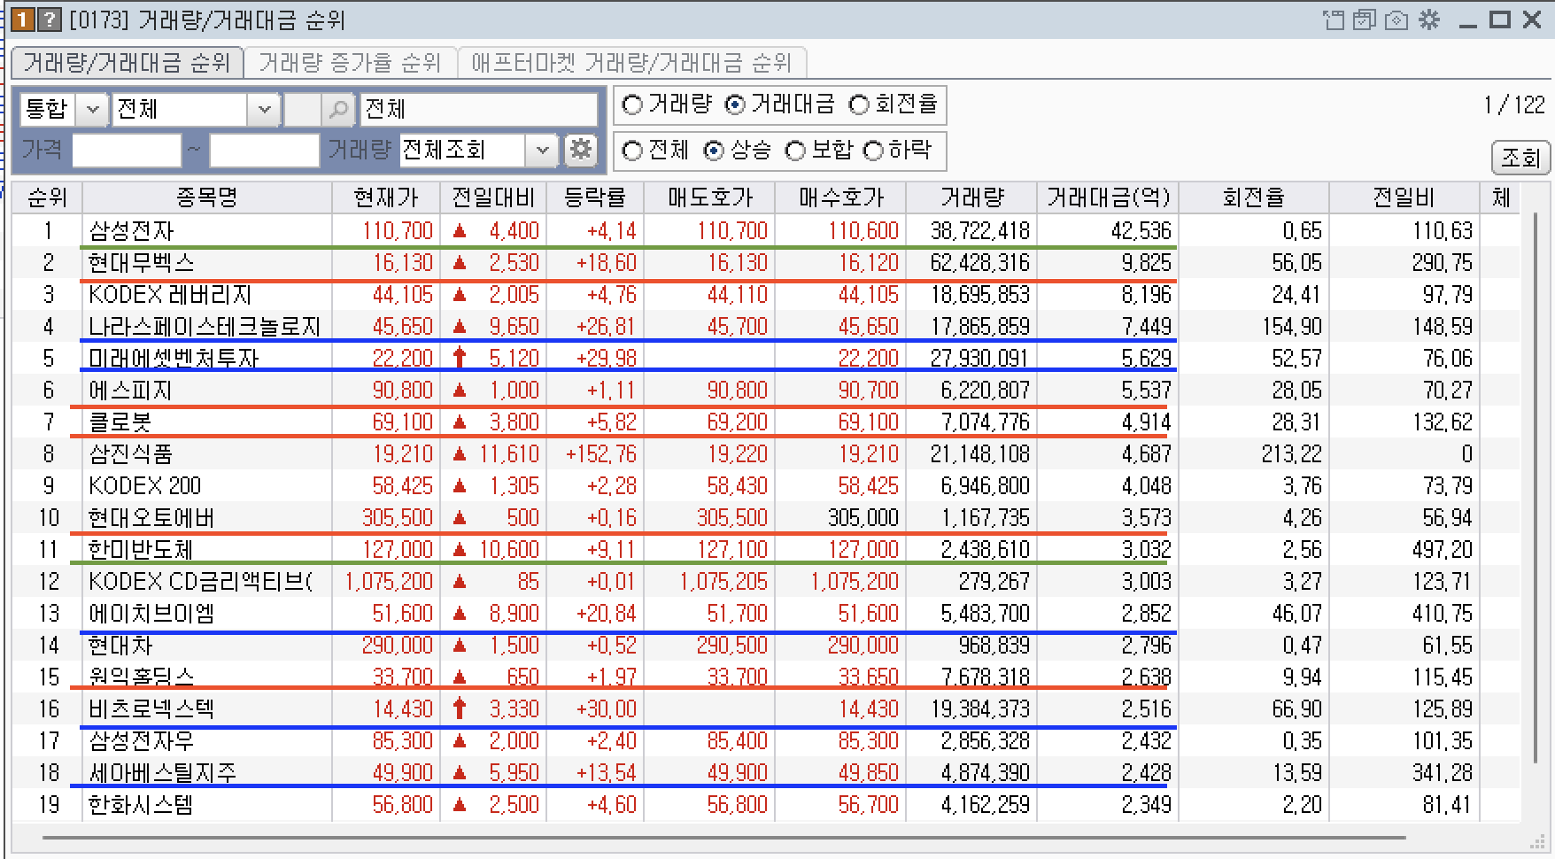Click the 매수호가 column header
This screenshot has height=859, width=1555.
point(840,197)
